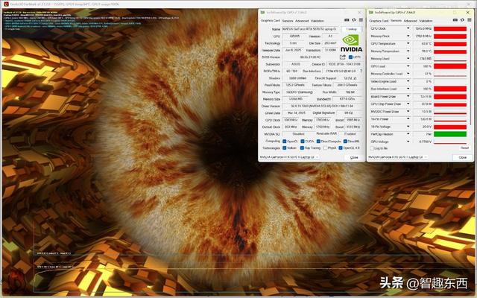477x298 pixels.
Task: Open the Memory Controller Load dropdown arrow
Action: 408,74
